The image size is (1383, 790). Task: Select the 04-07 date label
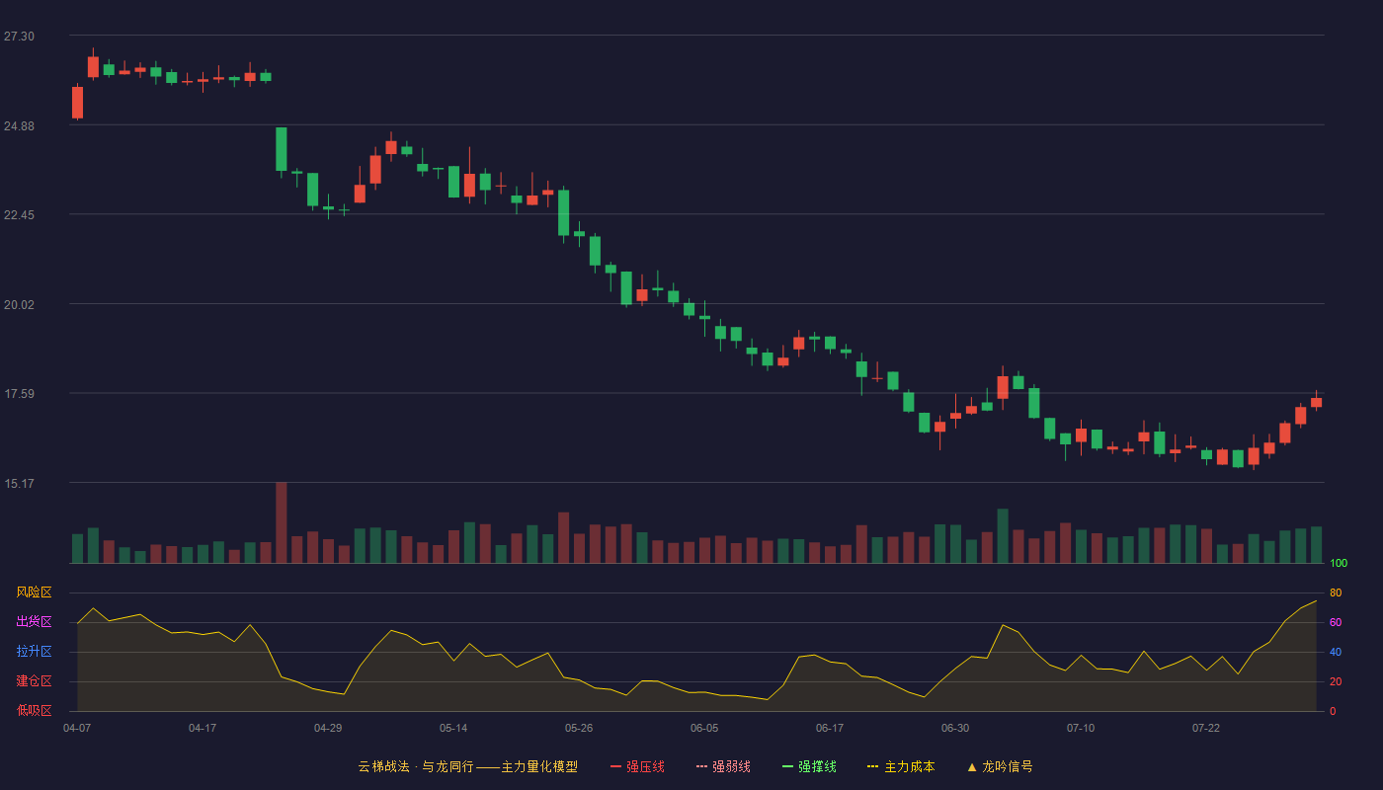coord(77,728)
